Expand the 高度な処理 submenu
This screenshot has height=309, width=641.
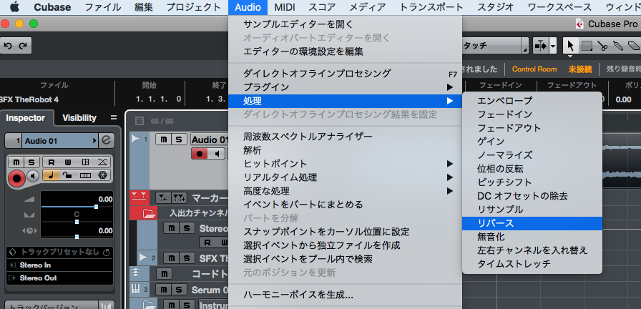coord(345,191)
